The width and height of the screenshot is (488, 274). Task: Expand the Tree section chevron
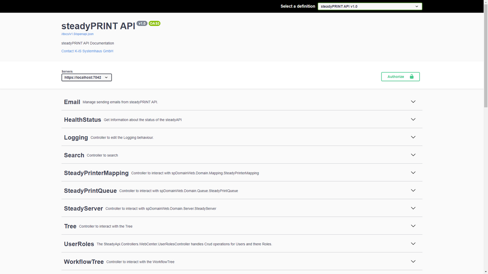413,226
